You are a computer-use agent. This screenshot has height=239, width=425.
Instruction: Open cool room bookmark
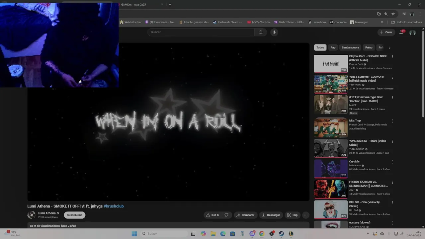pyautogui.click(x=338, y=22)
